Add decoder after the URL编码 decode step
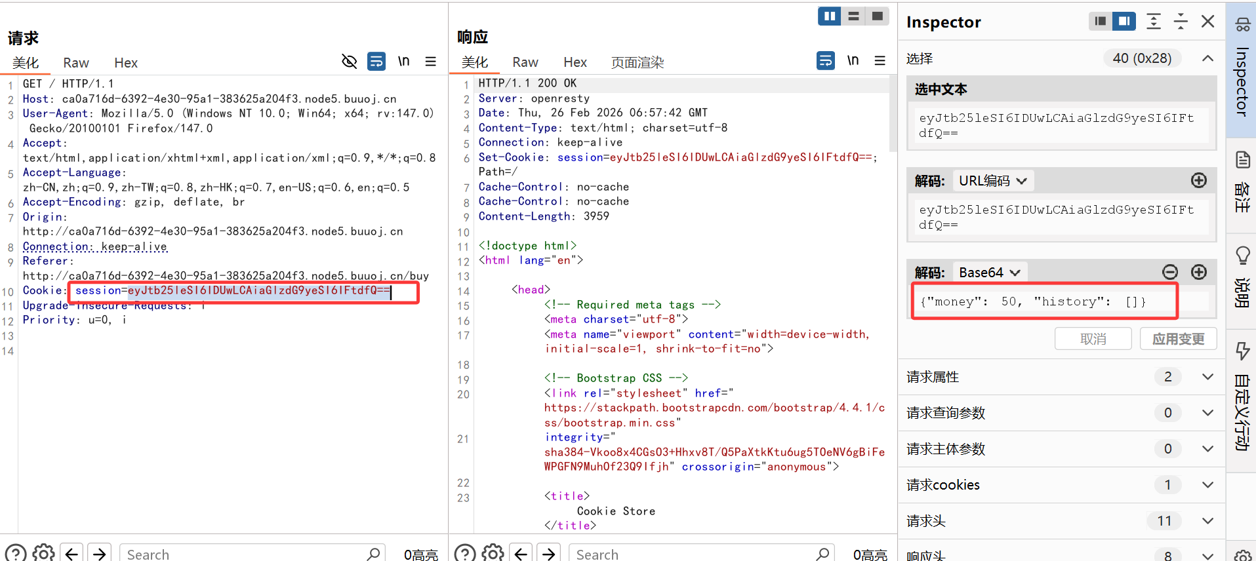 tap(1198, 181)
